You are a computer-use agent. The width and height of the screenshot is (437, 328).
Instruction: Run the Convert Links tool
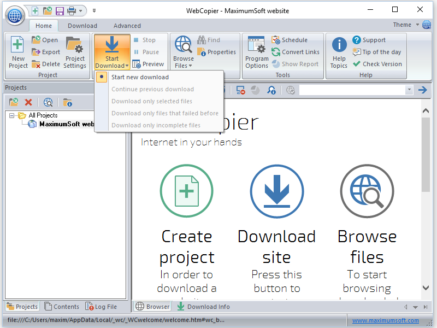pyautogui.click(x=296, y=52)
